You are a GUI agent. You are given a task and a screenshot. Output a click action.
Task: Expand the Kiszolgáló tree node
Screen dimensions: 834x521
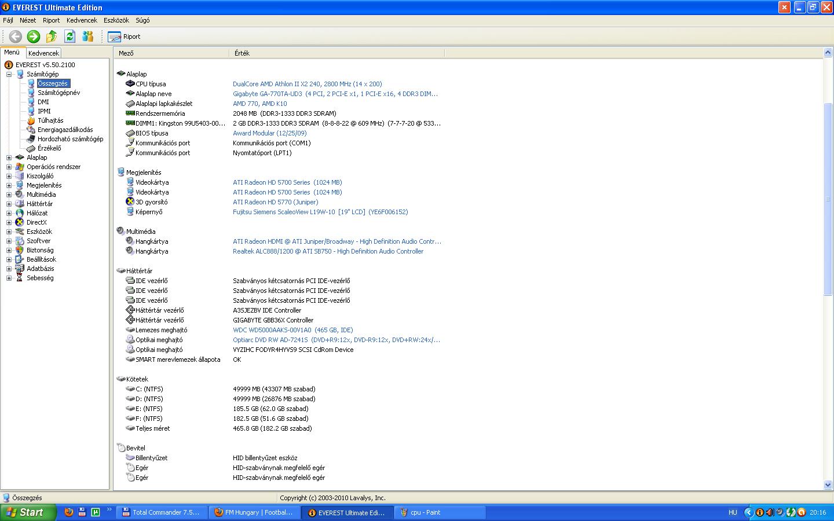pos(9,176)
